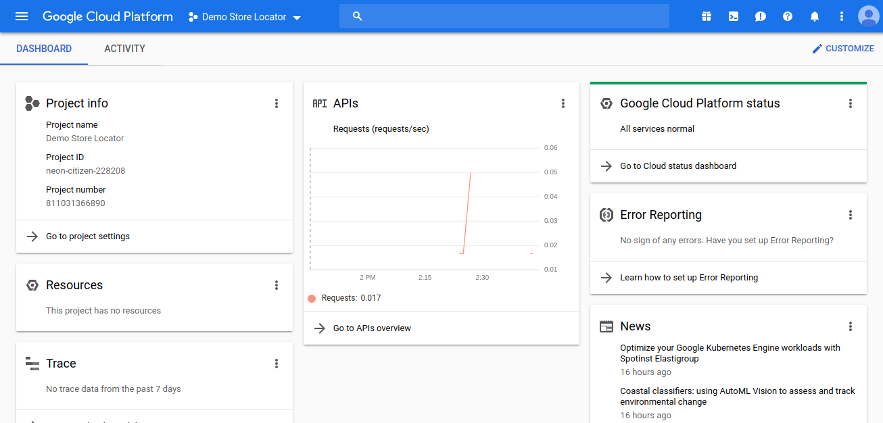Image resolution: width=883 pixels, height=423 pixels.
Task: Go to project settings link
Action: click(x=88, y=237)
